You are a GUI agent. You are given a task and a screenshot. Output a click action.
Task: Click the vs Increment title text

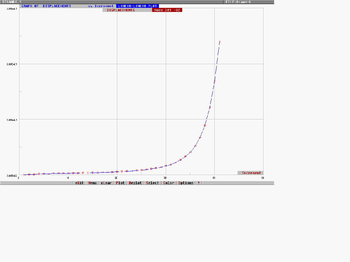click(101, 6)
